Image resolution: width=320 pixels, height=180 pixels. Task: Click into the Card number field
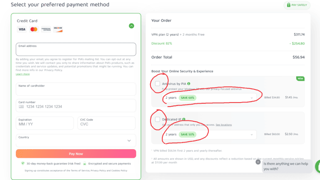76,106
